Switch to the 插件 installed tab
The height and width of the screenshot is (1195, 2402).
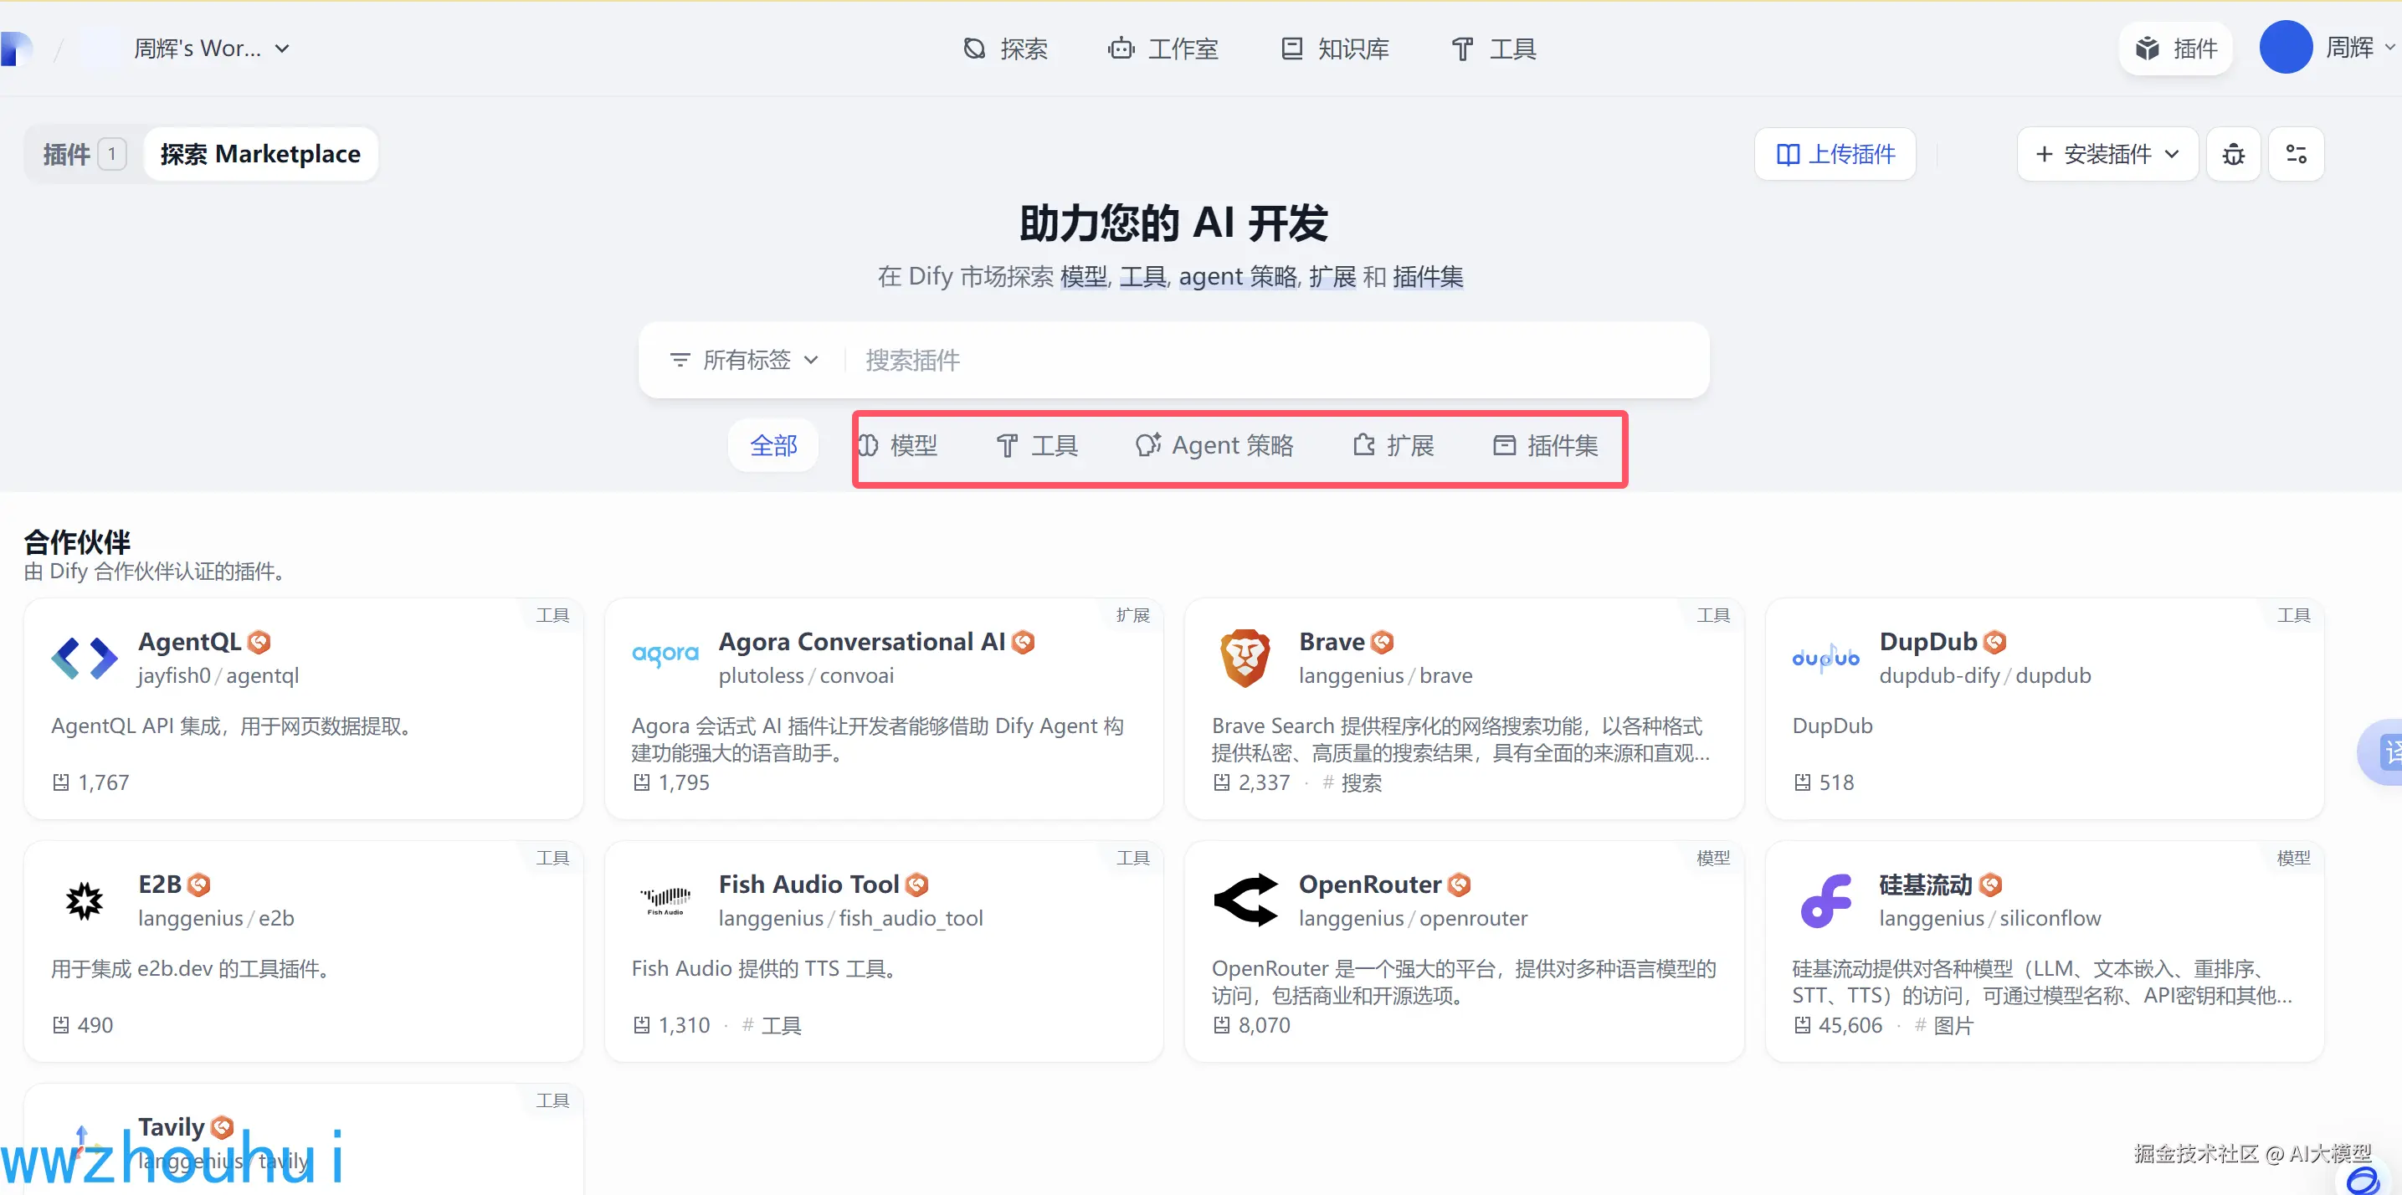pos(84,154)
